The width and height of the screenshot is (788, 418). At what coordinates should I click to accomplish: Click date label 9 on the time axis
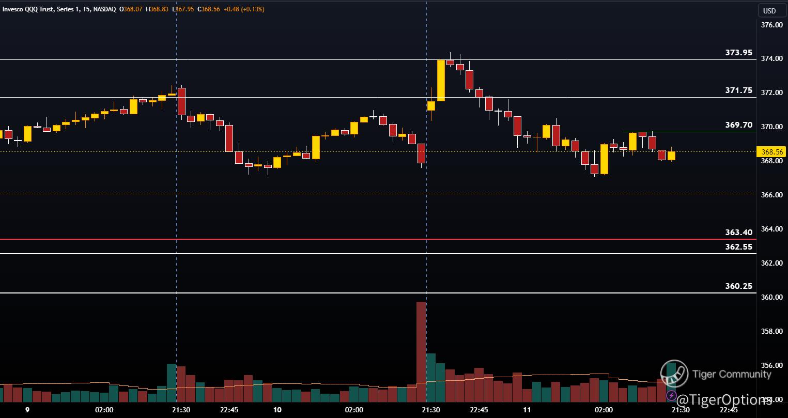pyautogui.click(x=27, y=410)
